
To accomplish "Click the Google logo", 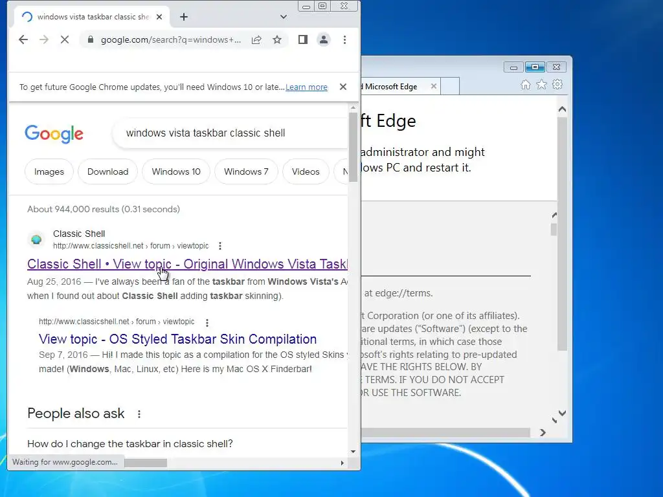I will [54, 134].
